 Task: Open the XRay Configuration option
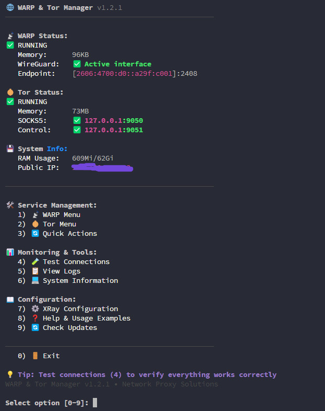80,309
